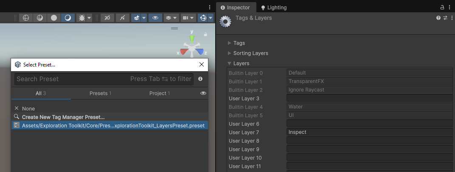The height and width of the screenshot is (172, 455).
Task: Toggle 2D view mode in scene toolbar
Action: (107, 18)
